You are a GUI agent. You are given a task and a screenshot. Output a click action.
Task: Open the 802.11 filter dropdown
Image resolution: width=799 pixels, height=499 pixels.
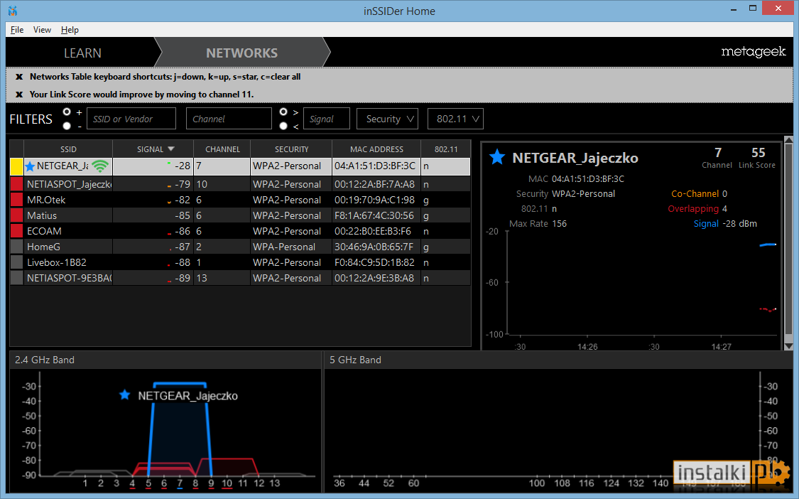[455, 119]
